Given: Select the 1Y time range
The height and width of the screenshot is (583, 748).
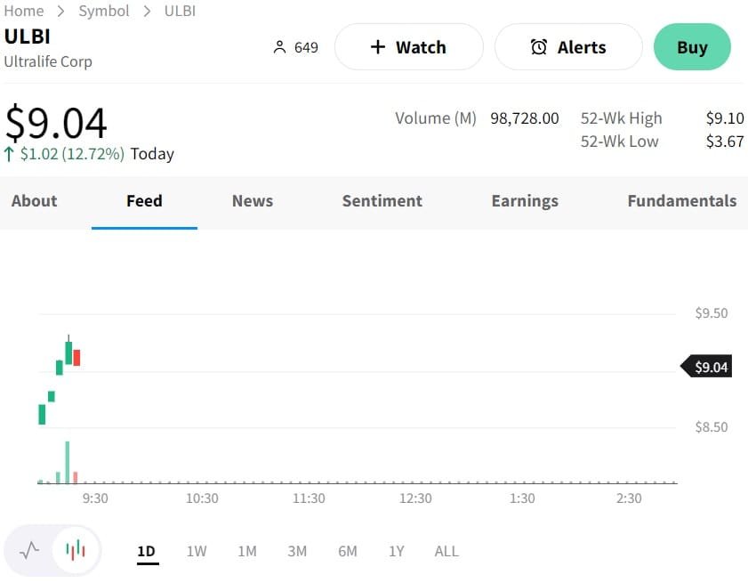Looking at the screenshot, I should pos(397,551).
